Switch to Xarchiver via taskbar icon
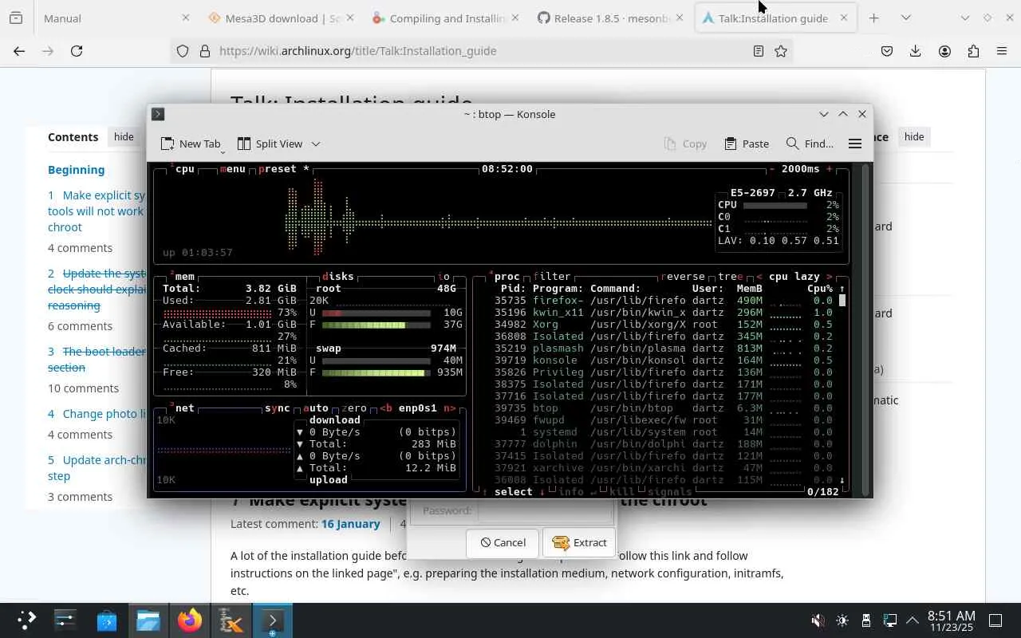This screenshot has width=1021, height=638. pyautogui.click(x=231, y=620)
